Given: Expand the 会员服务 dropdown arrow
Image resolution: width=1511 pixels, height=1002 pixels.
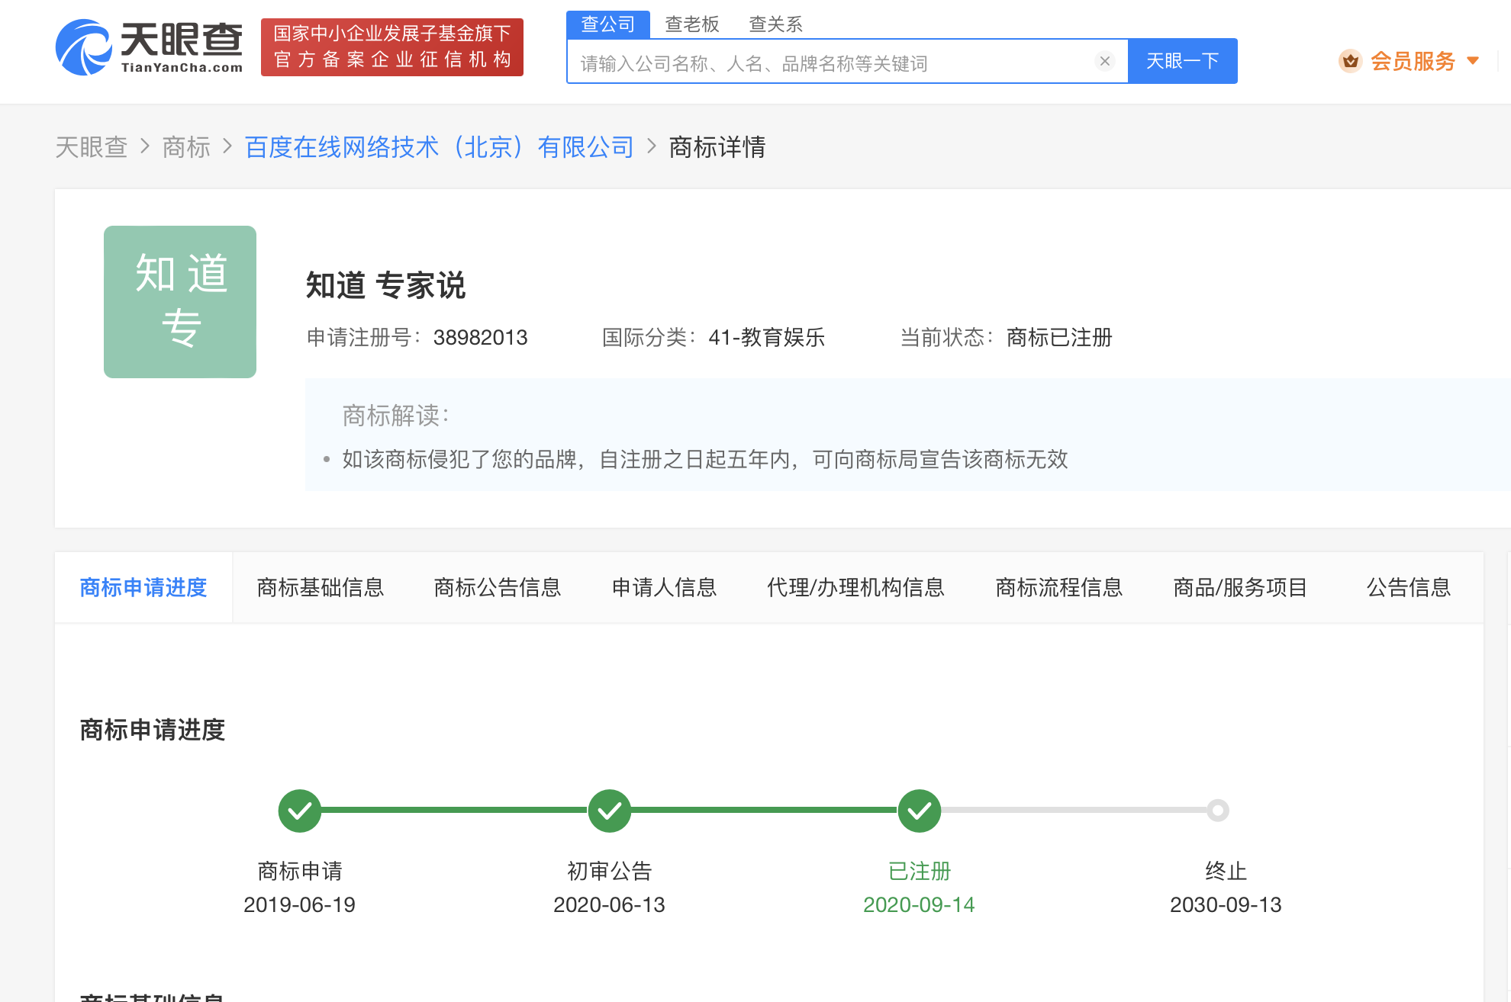Looking at the screenshot, I should [1473, 61].
